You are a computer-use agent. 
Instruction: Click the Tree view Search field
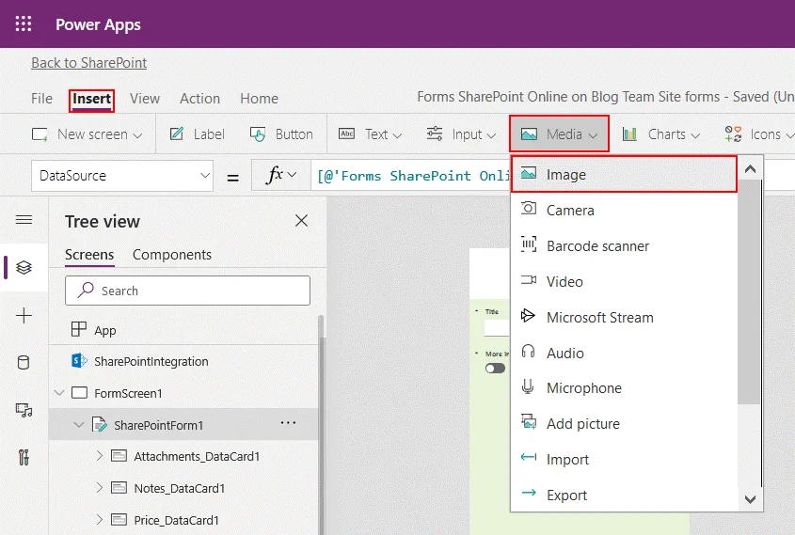(187, 291)
